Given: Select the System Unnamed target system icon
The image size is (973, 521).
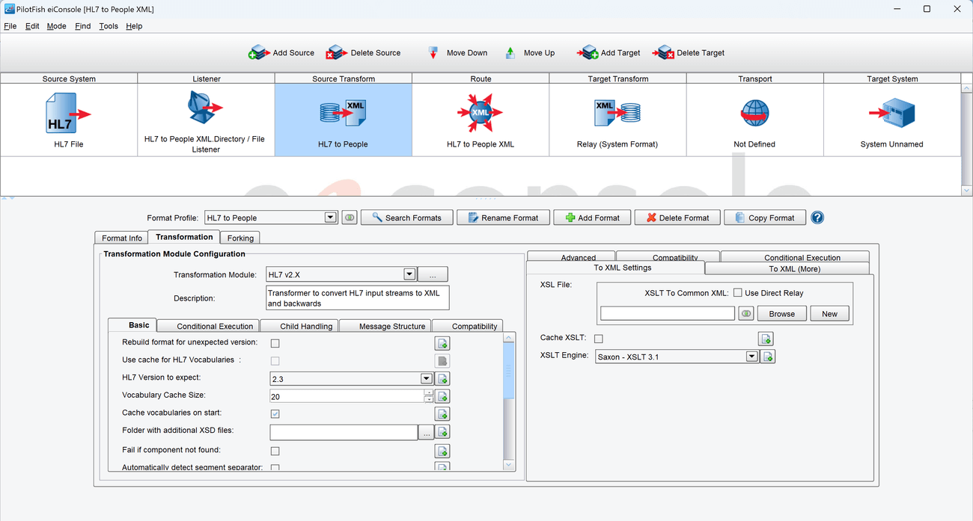Looking at the screenshot, I should 892,114.
